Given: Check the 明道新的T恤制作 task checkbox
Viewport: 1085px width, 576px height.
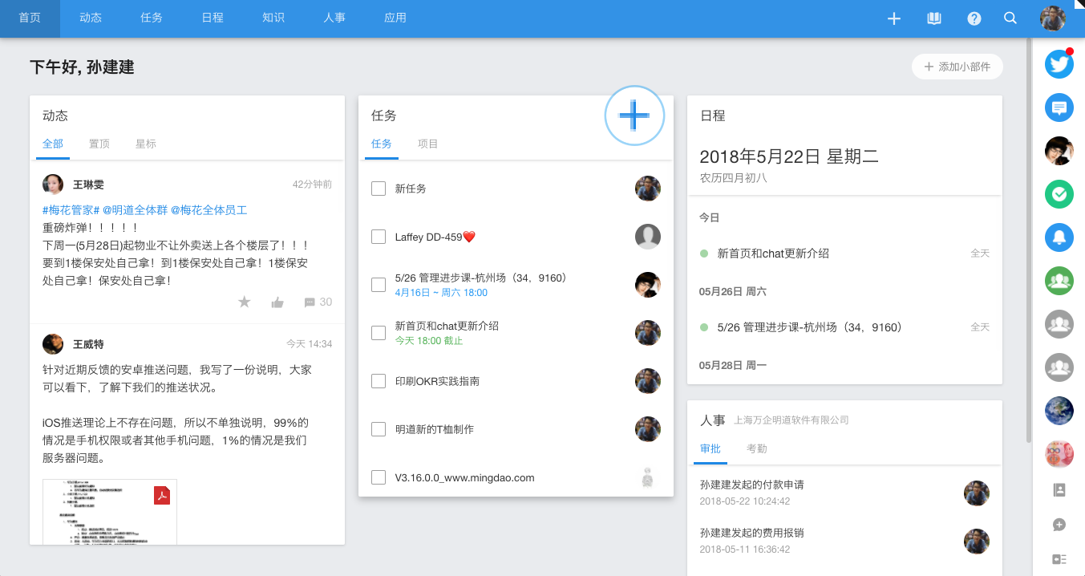Looking at the screenshot, I should [x=379, y=429].
